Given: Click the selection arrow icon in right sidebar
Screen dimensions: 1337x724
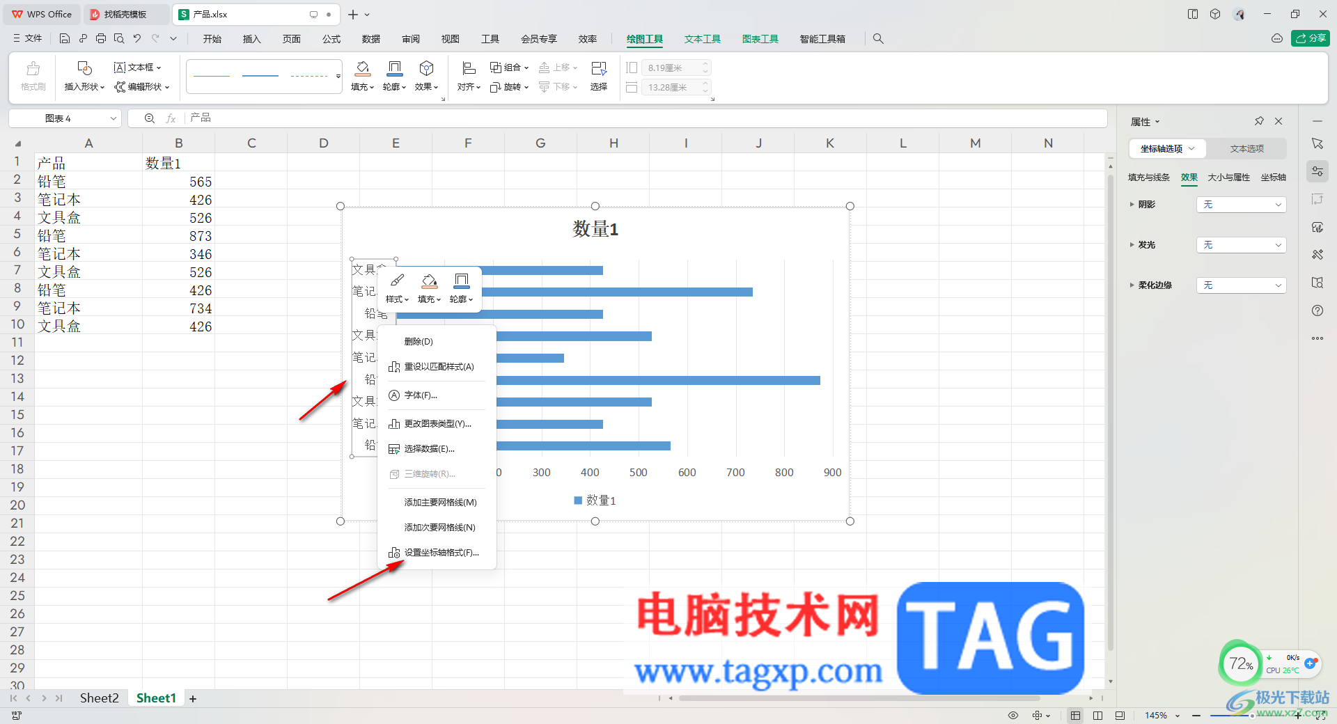Looking at the screenshot, I should click(x=1318, y=143).
